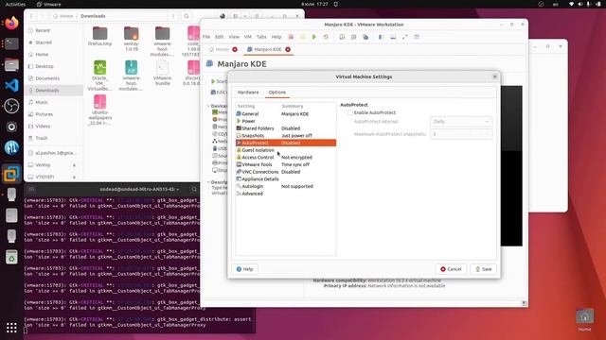
Task: Open the Help menu in VMware Workstation
Action: click(276, 37)
